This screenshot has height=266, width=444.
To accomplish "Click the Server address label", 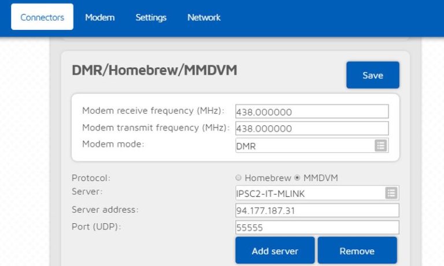I will click(x=105, y=210).
